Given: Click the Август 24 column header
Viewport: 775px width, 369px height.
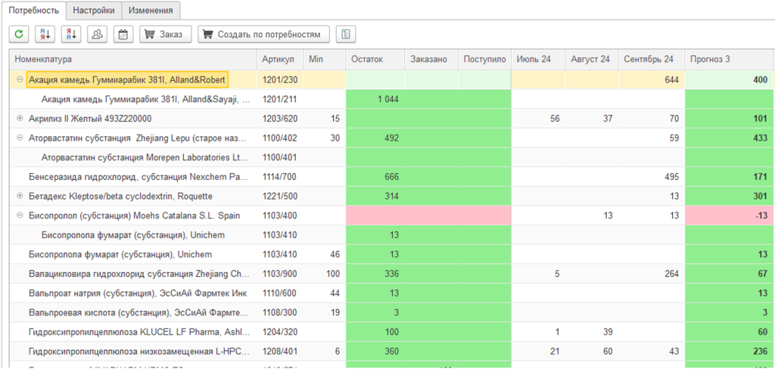Looking at the screenshot, I should (x=592, y=59).
